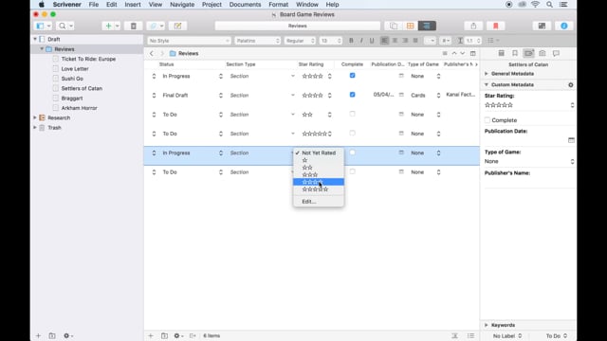Click Publisher's Name input field
Image resolution: width=607 pixels, height=341 pixels.
point(529,183)
